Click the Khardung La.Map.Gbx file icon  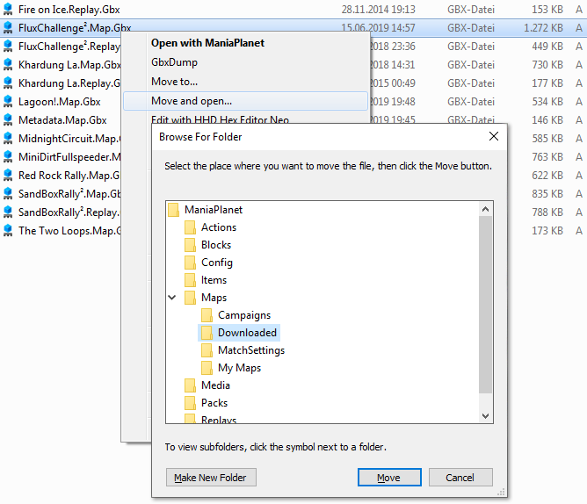point(8,65)
